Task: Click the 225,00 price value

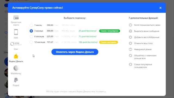Action: (x=50, y=36)
